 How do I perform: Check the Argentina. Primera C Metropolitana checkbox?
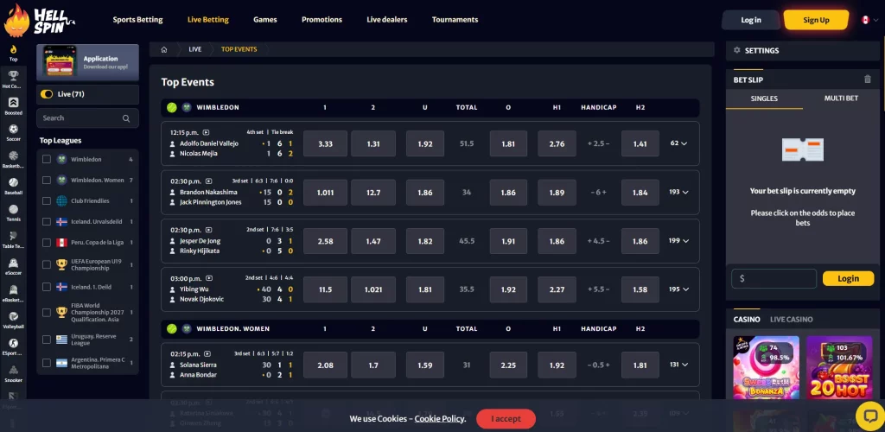tap(47, 363)
